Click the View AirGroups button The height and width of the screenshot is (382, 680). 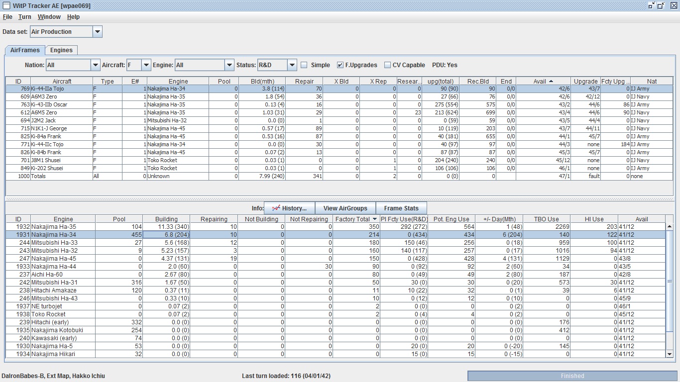coord(345,208)
